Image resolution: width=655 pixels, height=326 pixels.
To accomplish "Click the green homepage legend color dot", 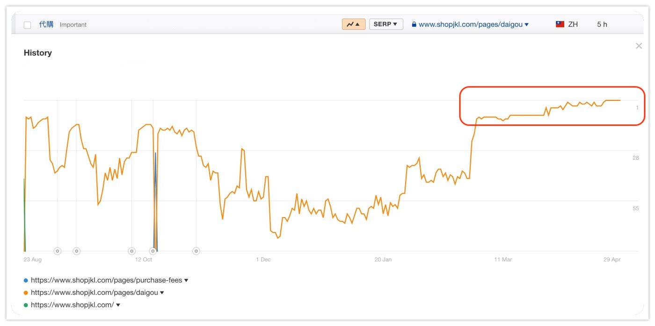I will pos(26,305).
